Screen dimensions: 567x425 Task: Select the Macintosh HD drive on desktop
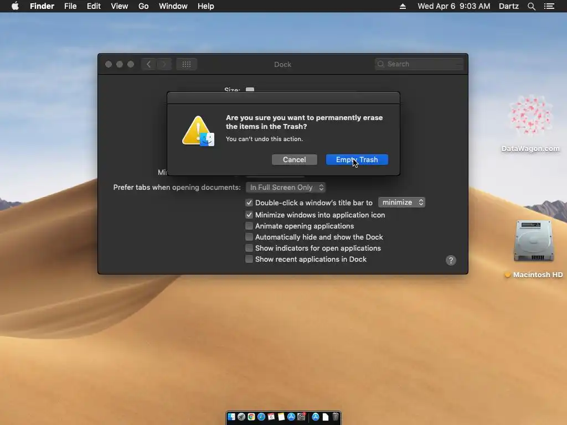(534, 241)
